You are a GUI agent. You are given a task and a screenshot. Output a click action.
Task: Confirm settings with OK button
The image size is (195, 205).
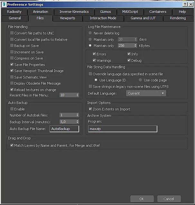(x=142, y=199)
